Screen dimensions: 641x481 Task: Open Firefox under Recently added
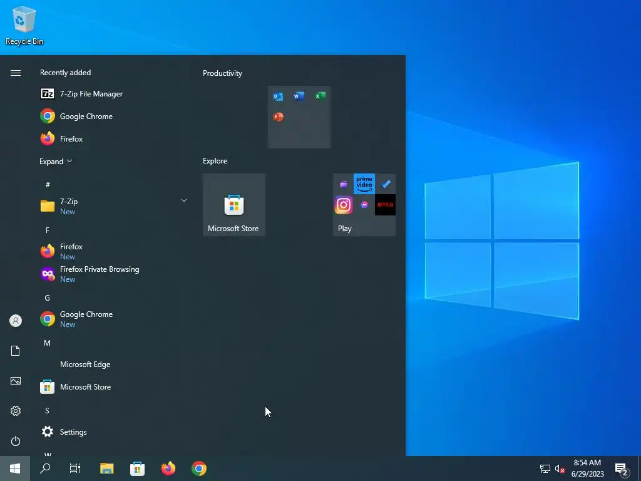[x=113, y=138]
